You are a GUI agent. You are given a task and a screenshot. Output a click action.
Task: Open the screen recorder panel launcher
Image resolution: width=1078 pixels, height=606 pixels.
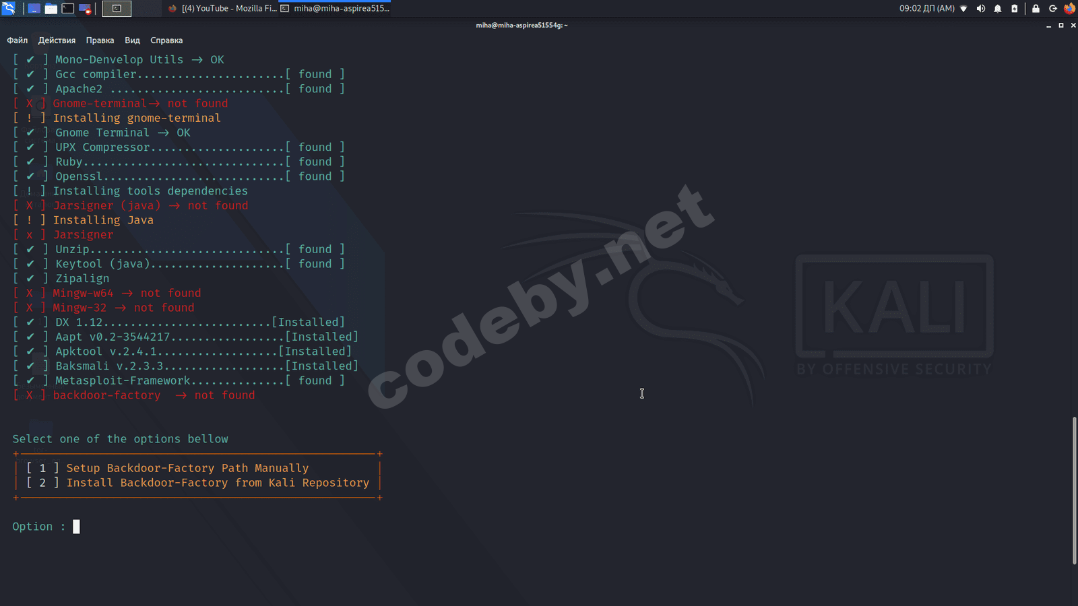86,9
